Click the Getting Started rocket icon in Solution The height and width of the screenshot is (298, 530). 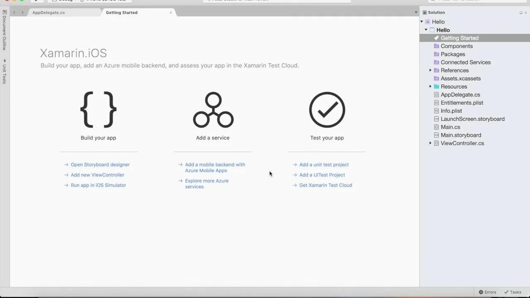coord(436,38)
